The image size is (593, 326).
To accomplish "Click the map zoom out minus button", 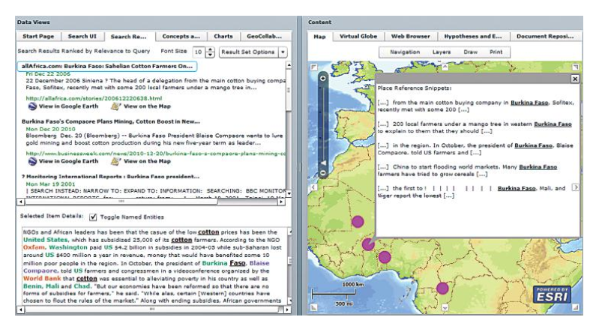I will (322, 174).
